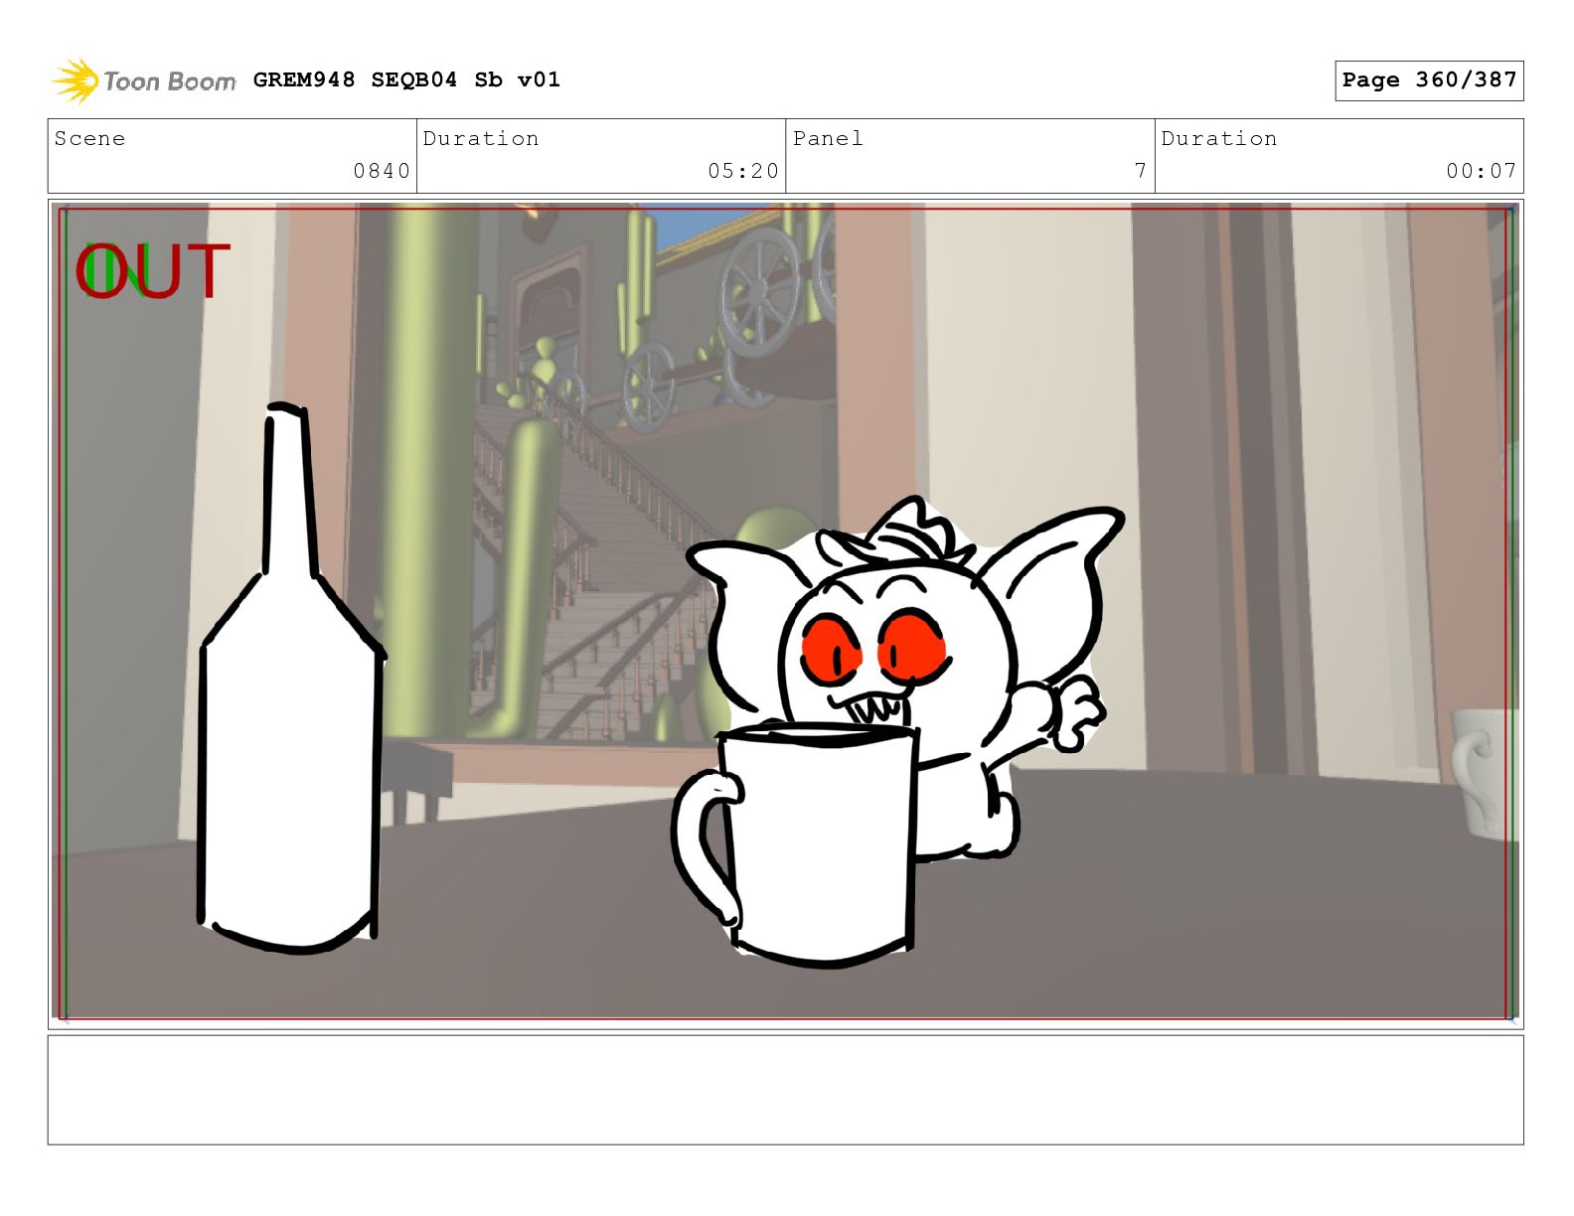Click the storyboard panel thumbnail image
The height and width of the screenshot is (1216, 1574).
tap(785, 613)
